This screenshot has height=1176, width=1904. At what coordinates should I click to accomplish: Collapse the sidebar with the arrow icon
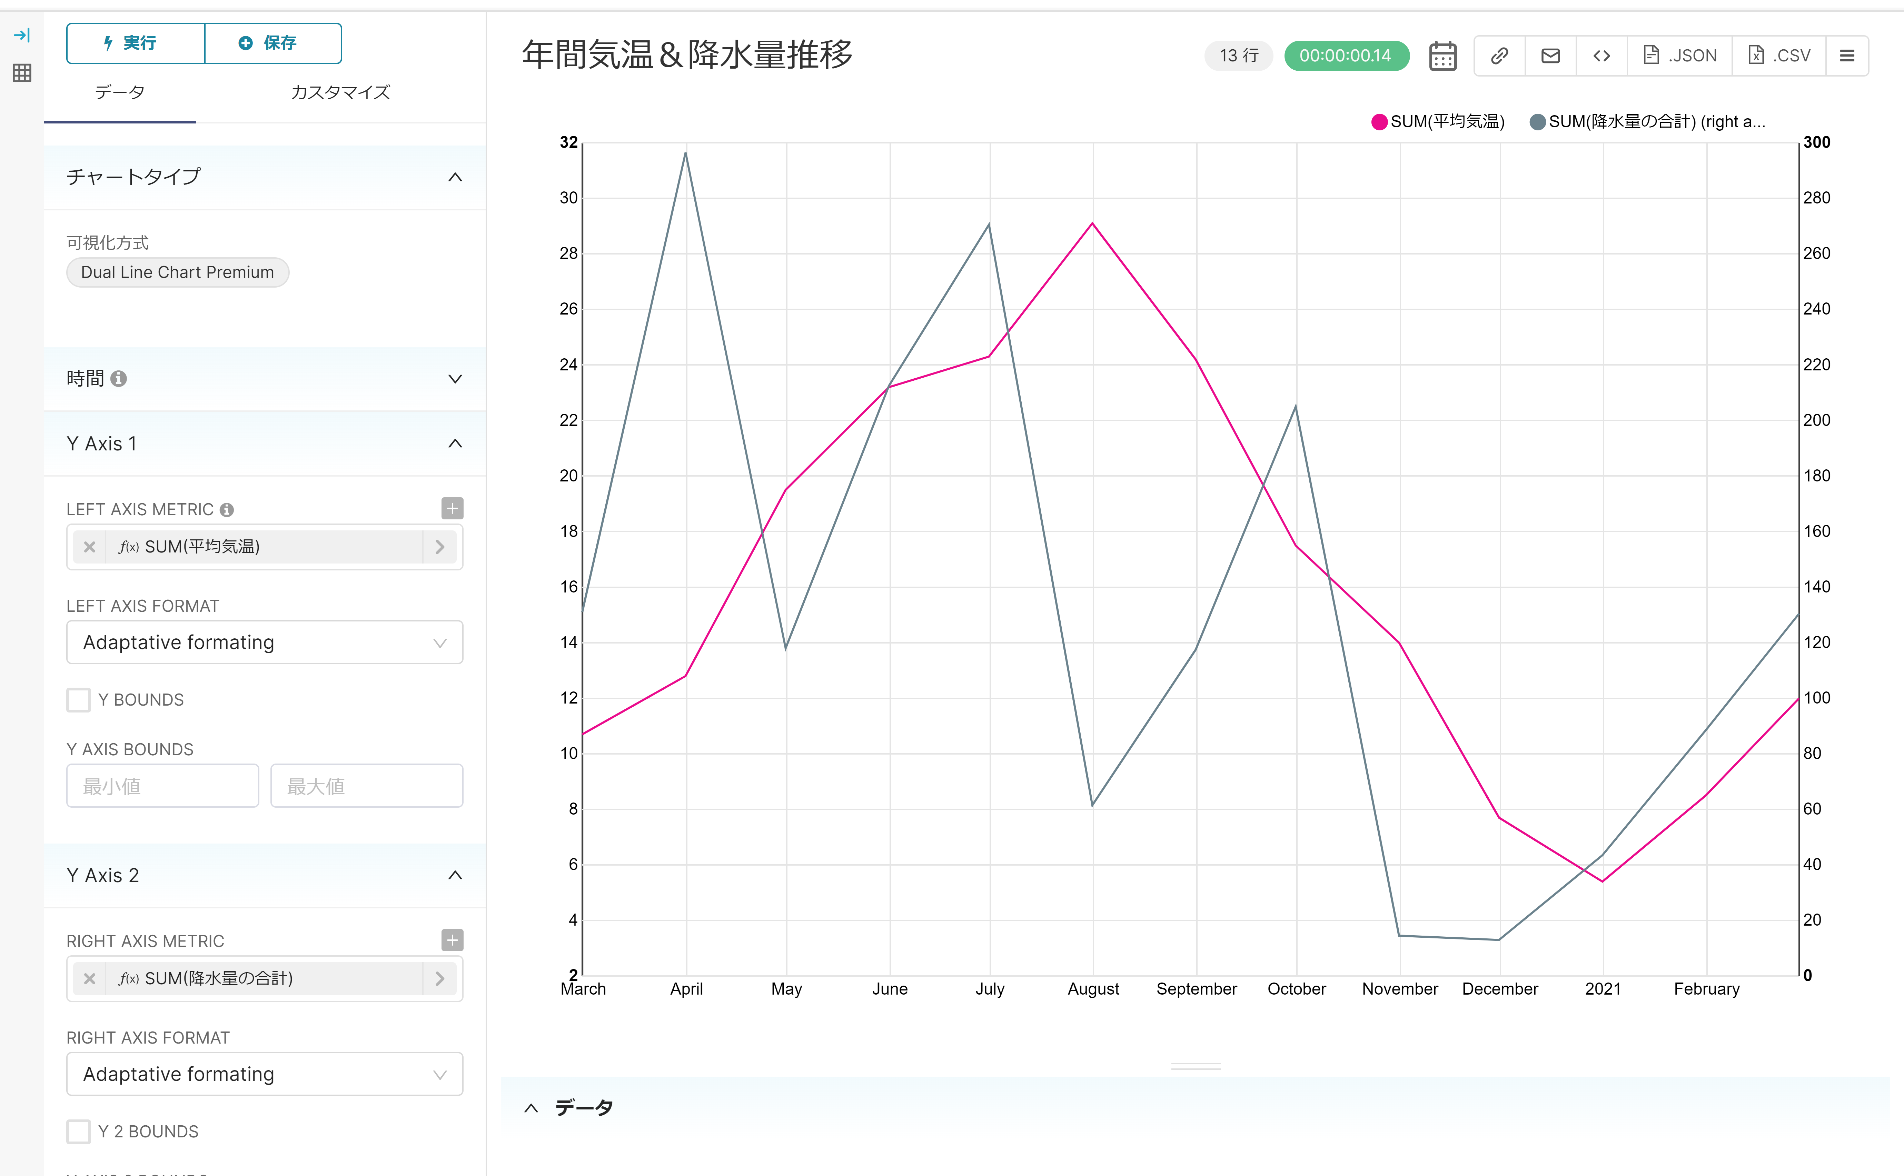(22, 35)
